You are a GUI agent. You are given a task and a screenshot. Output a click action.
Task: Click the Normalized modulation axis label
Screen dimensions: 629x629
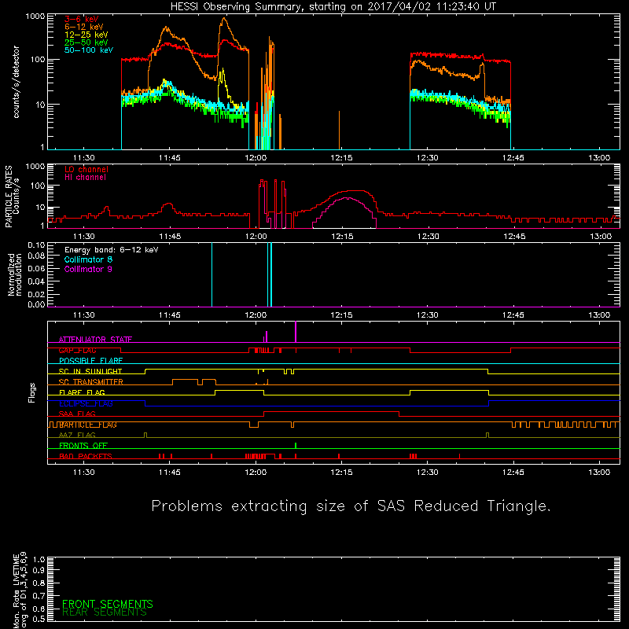15,274
